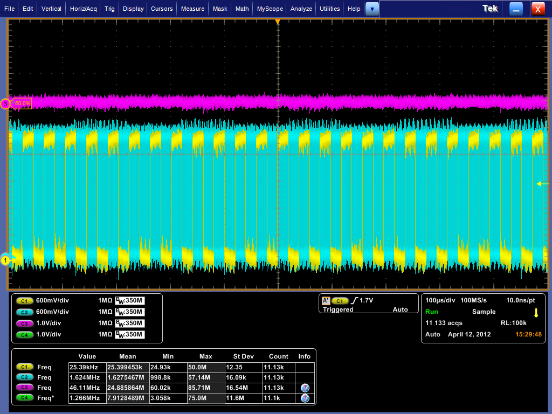The height and width of the screenshot is (414, 552).
Task: Click the orange trigger position marker at top
Action: tap(278, 22)
